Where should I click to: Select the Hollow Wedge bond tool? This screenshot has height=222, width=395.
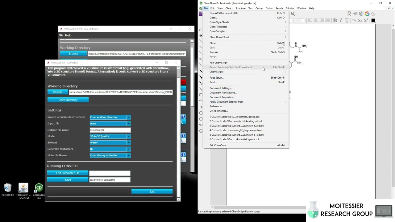[x=201, y=83]
